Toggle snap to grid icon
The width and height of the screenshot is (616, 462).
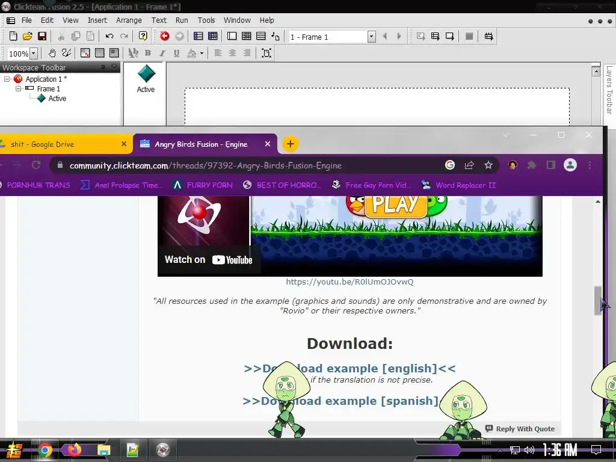tap(114, 53)
